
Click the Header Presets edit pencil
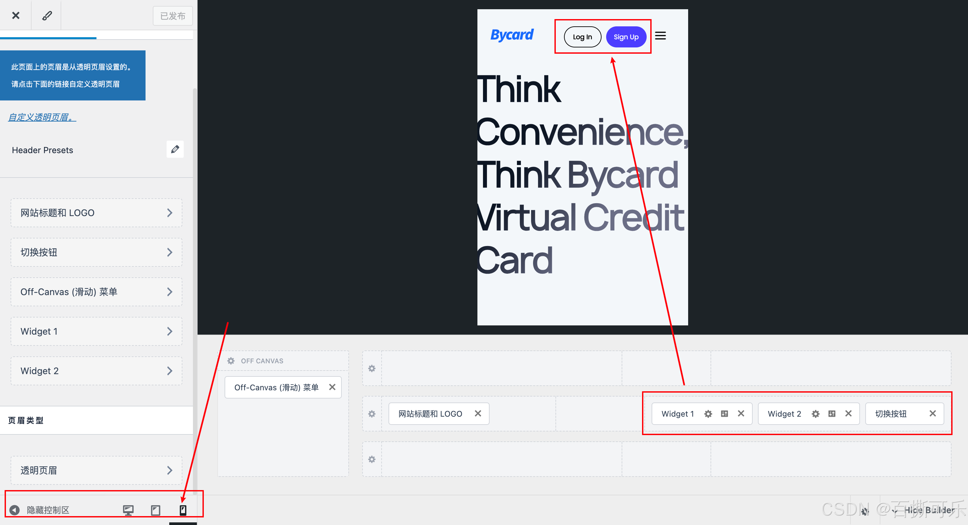click(x=175, y=150)
